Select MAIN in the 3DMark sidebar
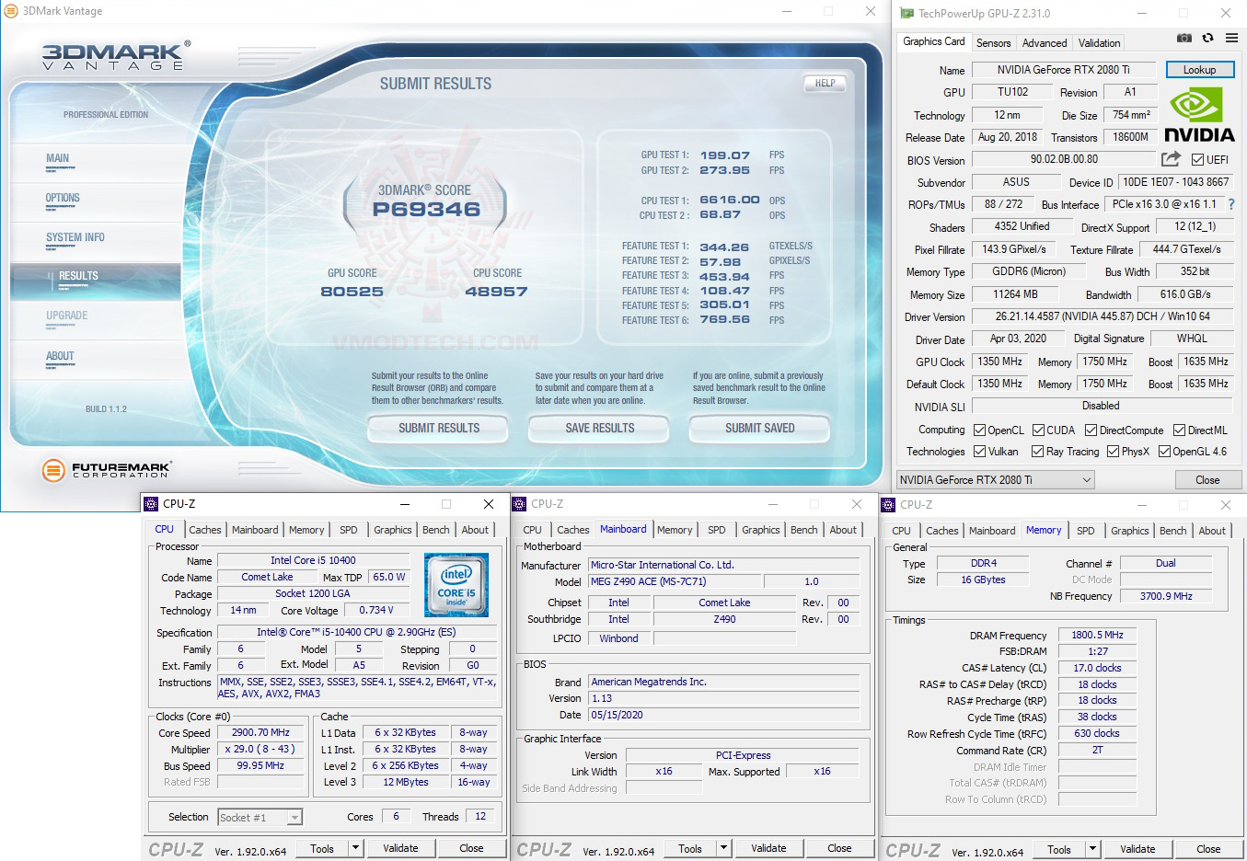The width and height of the screenshot is (1247, 861). click(x=58, y=158)
